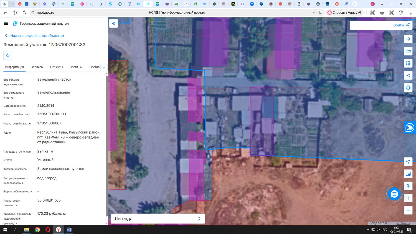
Task: Open the РУС language indicator
Action: click(385, 230)
